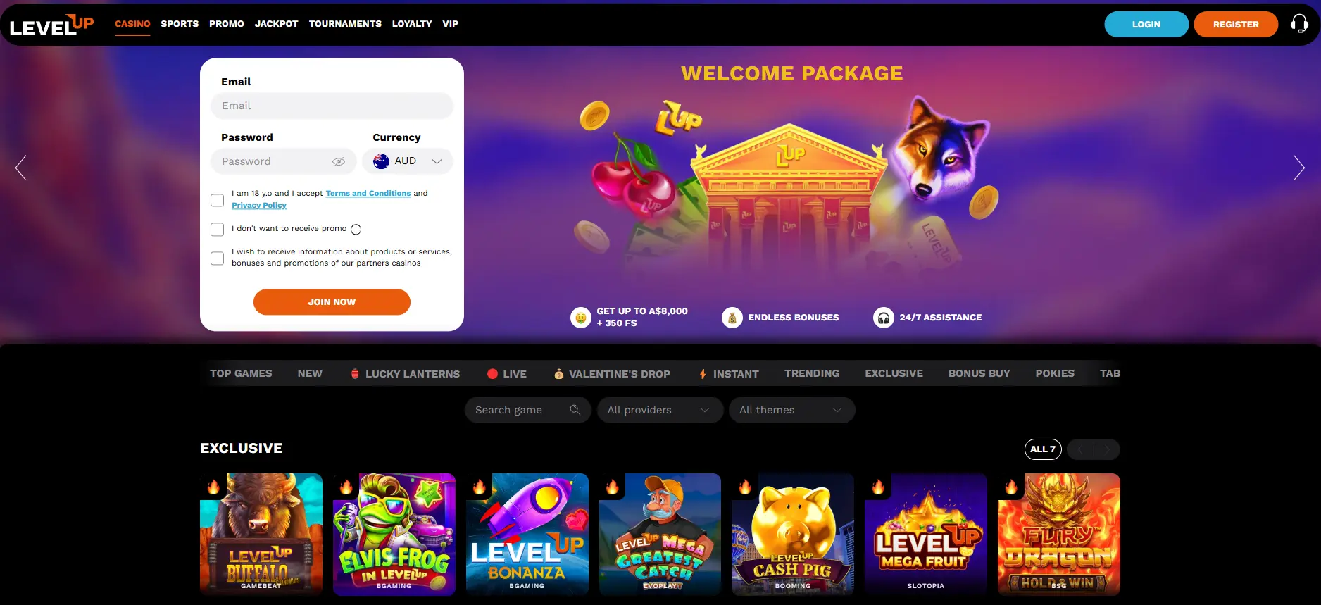Click the LevelUp logo
Image resolution: width=1321 pixels, height=605 pixels.
[x=51, y=25]
